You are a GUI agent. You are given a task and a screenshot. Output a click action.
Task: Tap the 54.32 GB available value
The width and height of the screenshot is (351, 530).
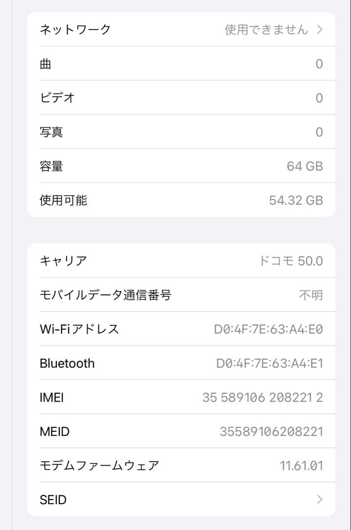[296, 200]
